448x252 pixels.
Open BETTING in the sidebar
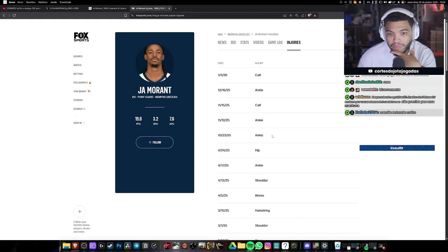point(78,74)
